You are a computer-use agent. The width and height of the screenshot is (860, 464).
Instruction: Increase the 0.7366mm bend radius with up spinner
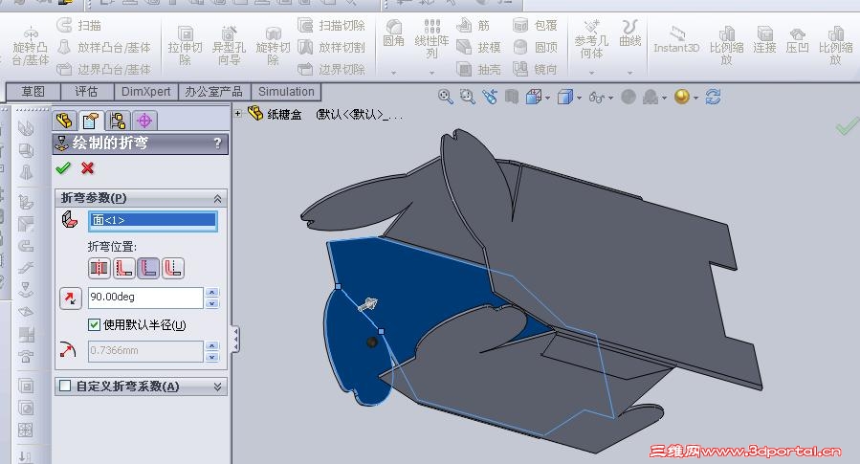pyautogui.click(x=211, y=345)
